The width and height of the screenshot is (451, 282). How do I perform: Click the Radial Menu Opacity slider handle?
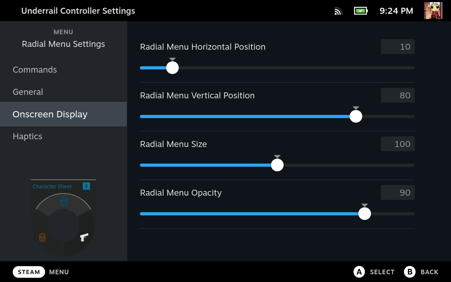click(365, 214)
